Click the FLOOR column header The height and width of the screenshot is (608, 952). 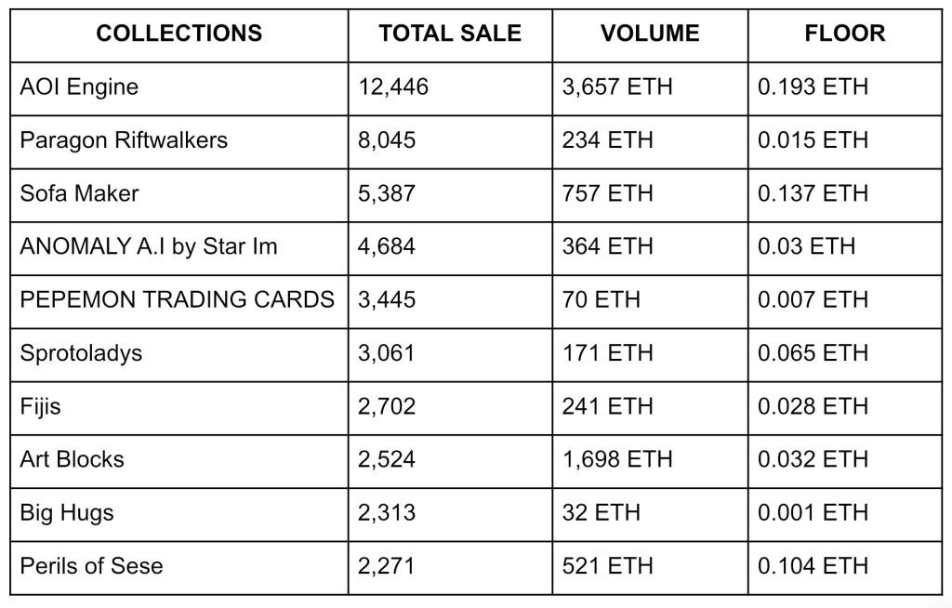(x=844, y=33)
